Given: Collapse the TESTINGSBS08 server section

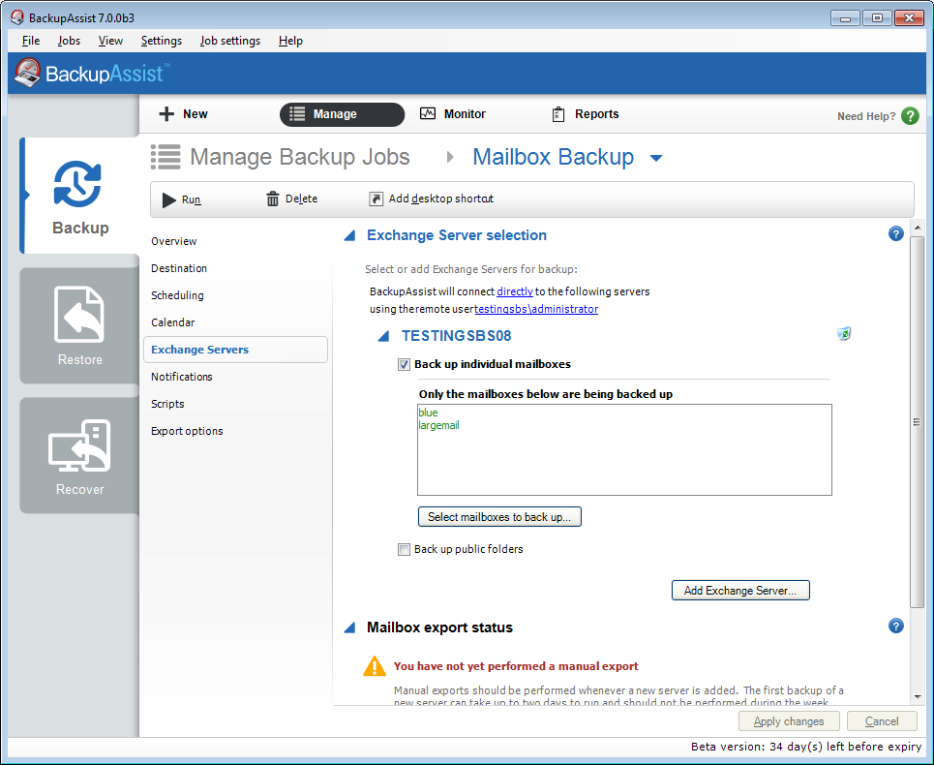Looking at the screenshot, I should coord(384,336).
